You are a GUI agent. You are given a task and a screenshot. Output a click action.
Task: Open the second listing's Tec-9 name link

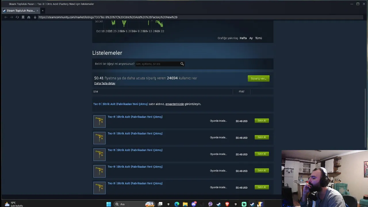click(135, 134)
